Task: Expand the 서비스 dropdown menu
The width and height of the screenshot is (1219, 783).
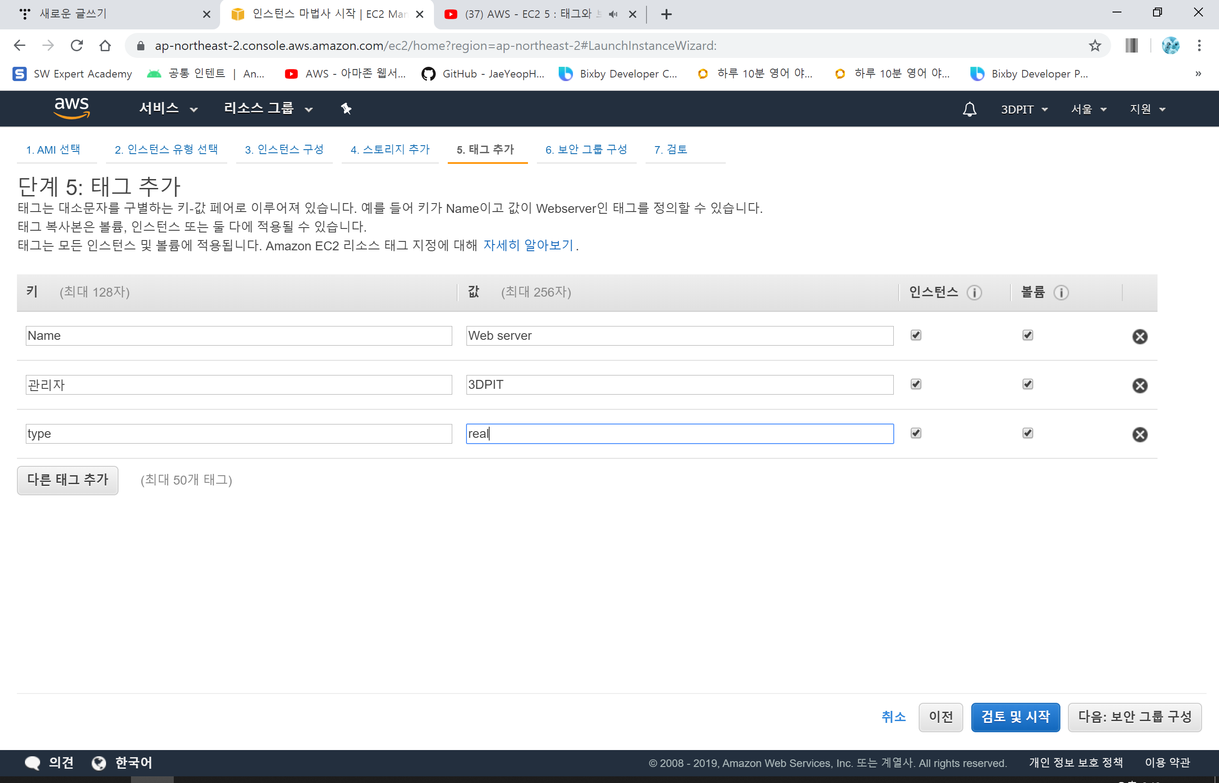Action: coord(168,108)
